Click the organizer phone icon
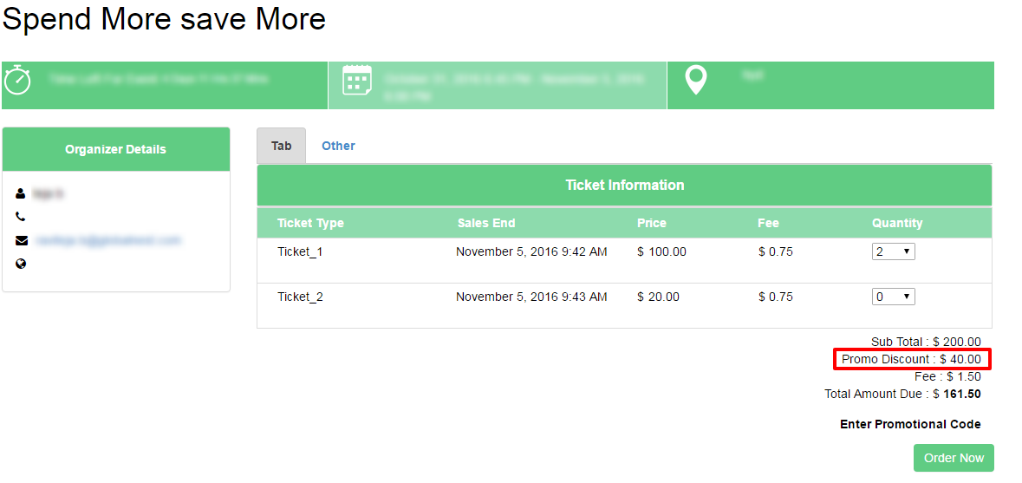 [x=21, y=217]
